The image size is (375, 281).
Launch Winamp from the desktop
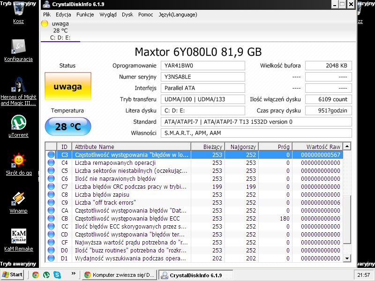pyautogui.click(x=18, y=202)
